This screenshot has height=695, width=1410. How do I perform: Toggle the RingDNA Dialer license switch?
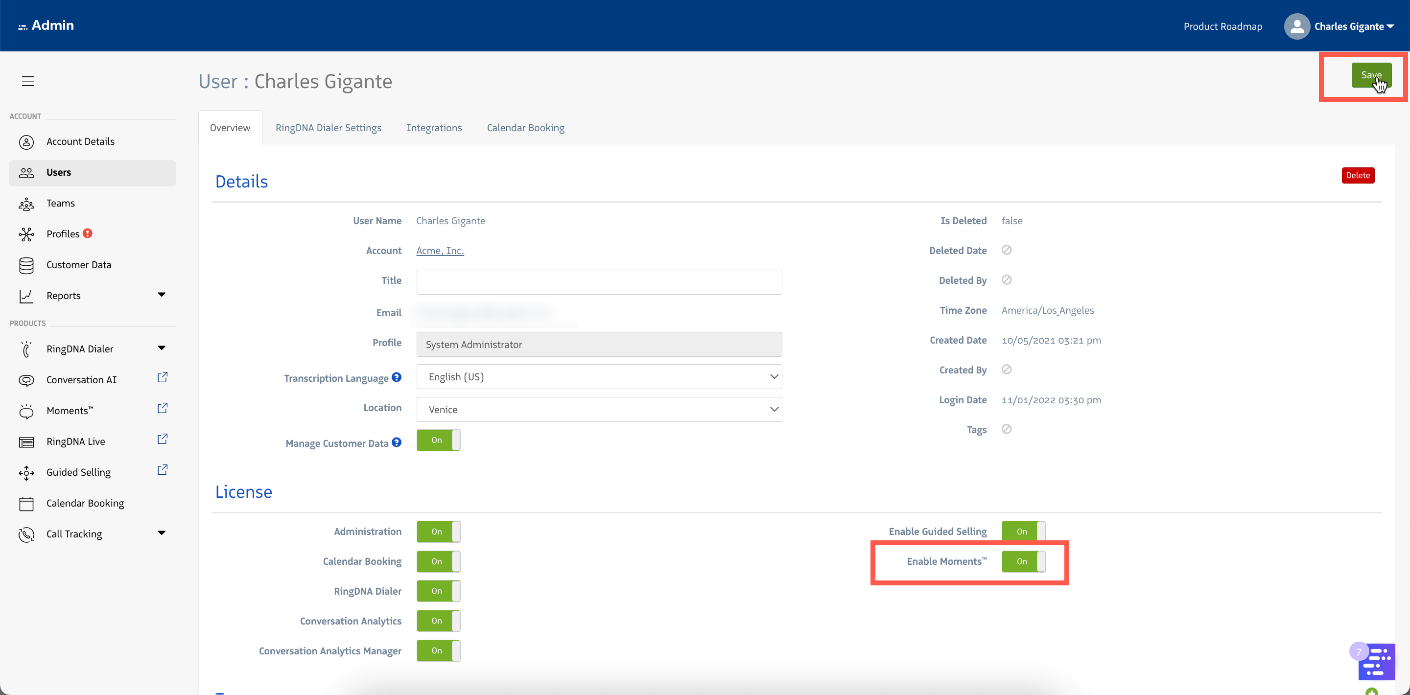tap(439, 591)
